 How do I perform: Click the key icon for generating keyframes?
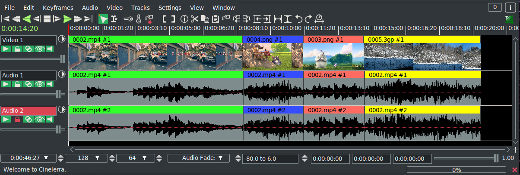click(128, 19)
